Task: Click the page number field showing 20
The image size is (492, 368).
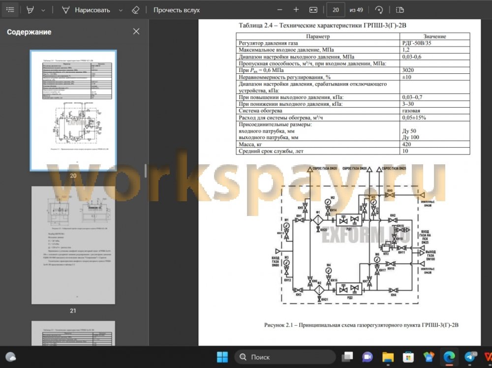Action: point(336,10)
